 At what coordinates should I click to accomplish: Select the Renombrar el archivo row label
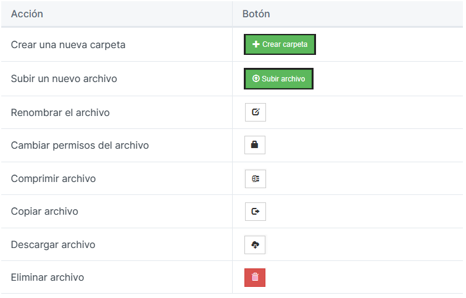tap(60, 113)
